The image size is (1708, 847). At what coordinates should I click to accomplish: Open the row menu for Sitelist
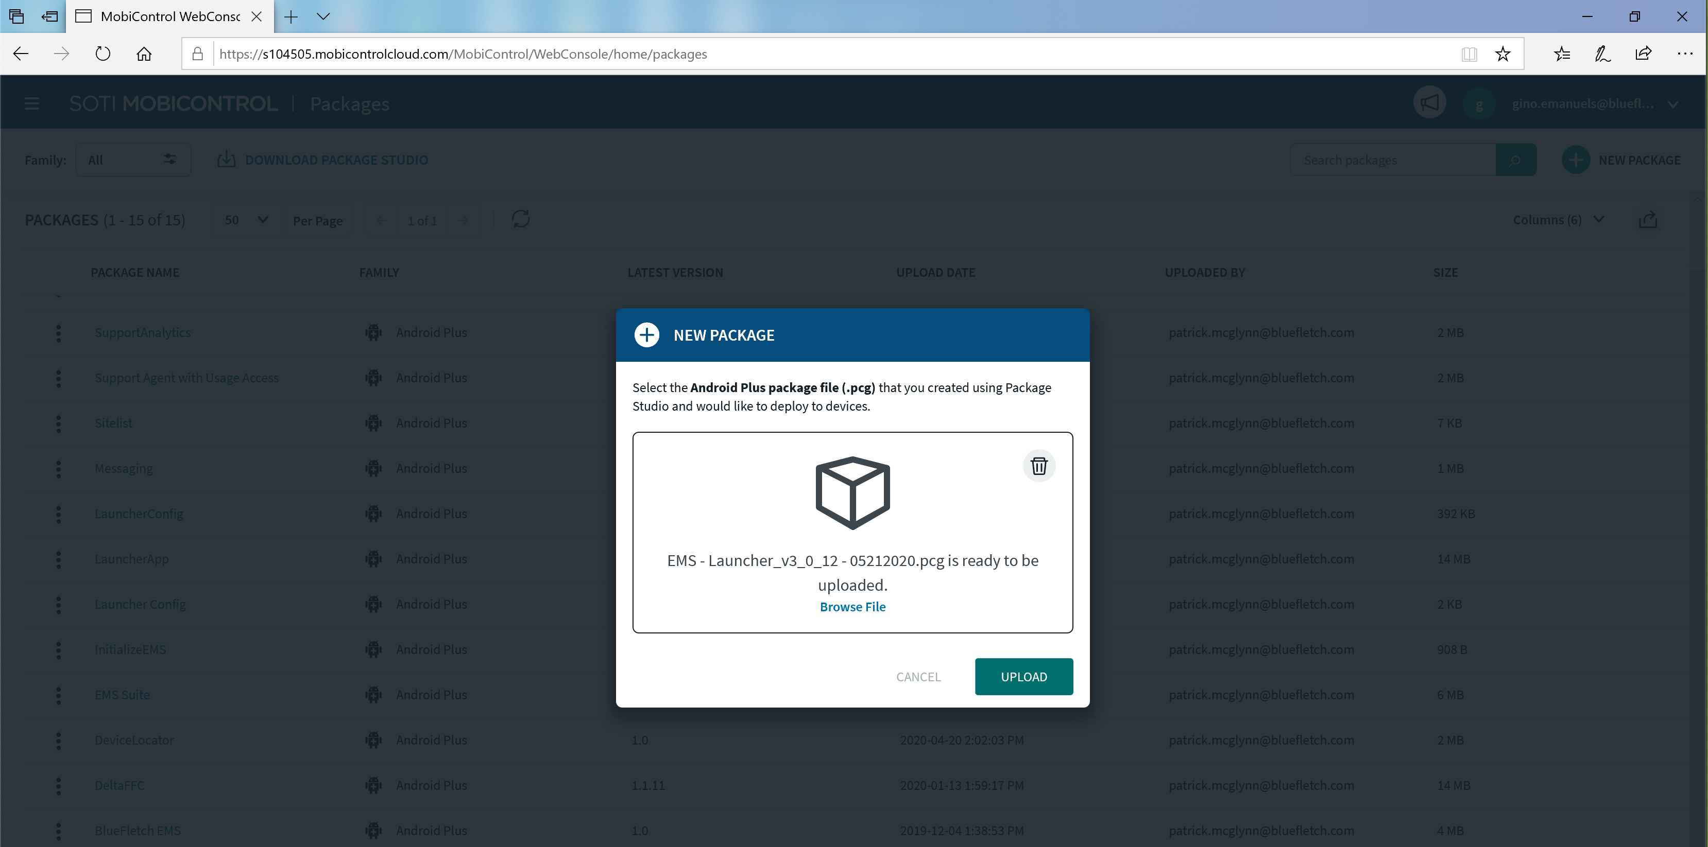[58, 424]
